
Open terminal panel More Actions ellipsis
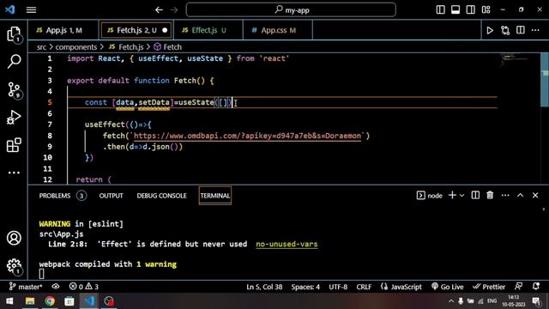coord(505,196)
